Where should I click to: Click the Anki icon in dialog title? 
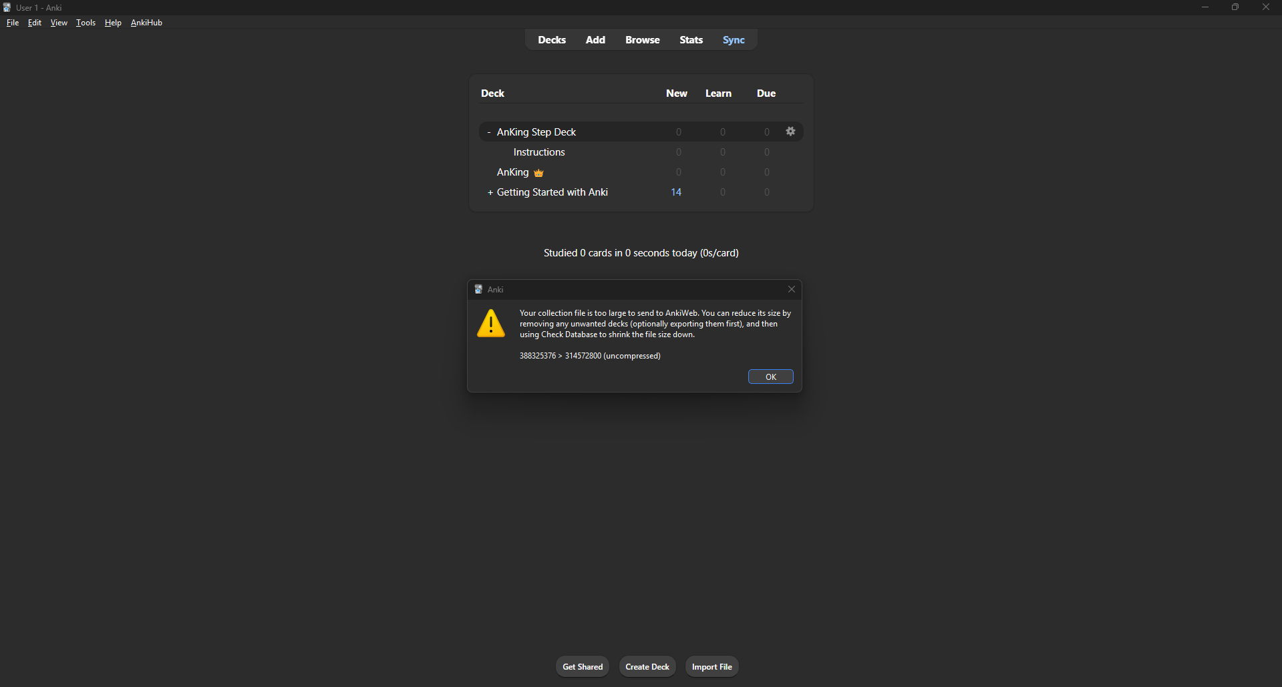pos(478,289)
